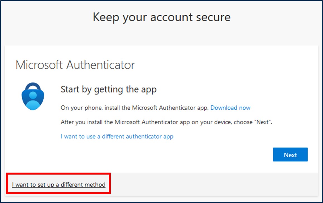Click the After you install instruction sentence
The image size is (323, 203).
166,122
